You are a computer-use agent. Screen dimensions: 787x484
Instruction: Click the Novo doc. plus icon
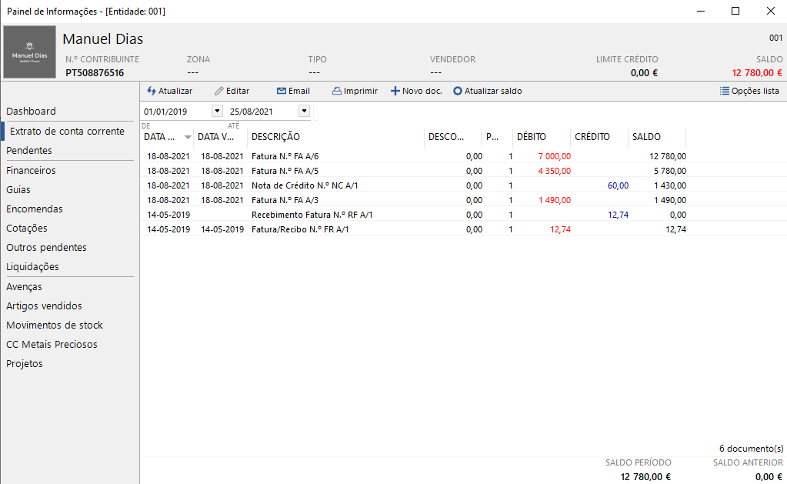[x=395, y=91]
